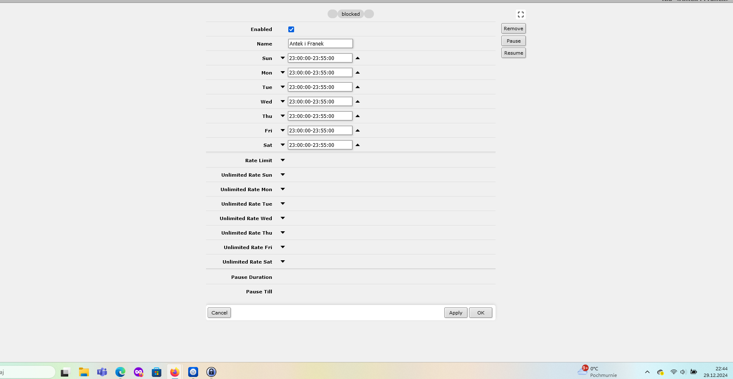Remove this kid control entry
733x379 pixels.
tap(513, 28)
